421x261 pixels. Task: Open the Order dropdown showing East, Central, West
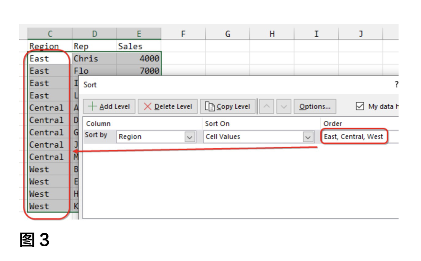tap(354, 137)
